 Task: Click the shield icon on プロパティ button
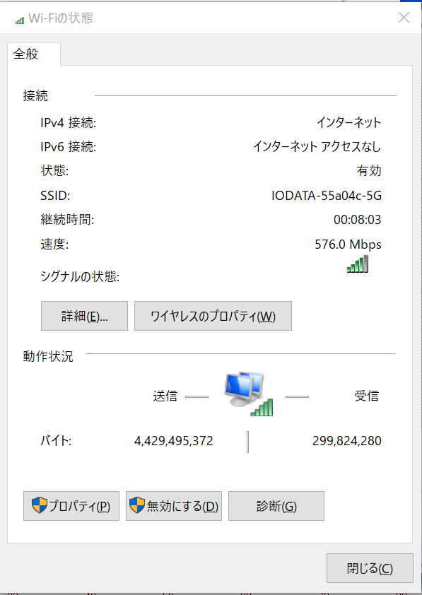[39, 505]
